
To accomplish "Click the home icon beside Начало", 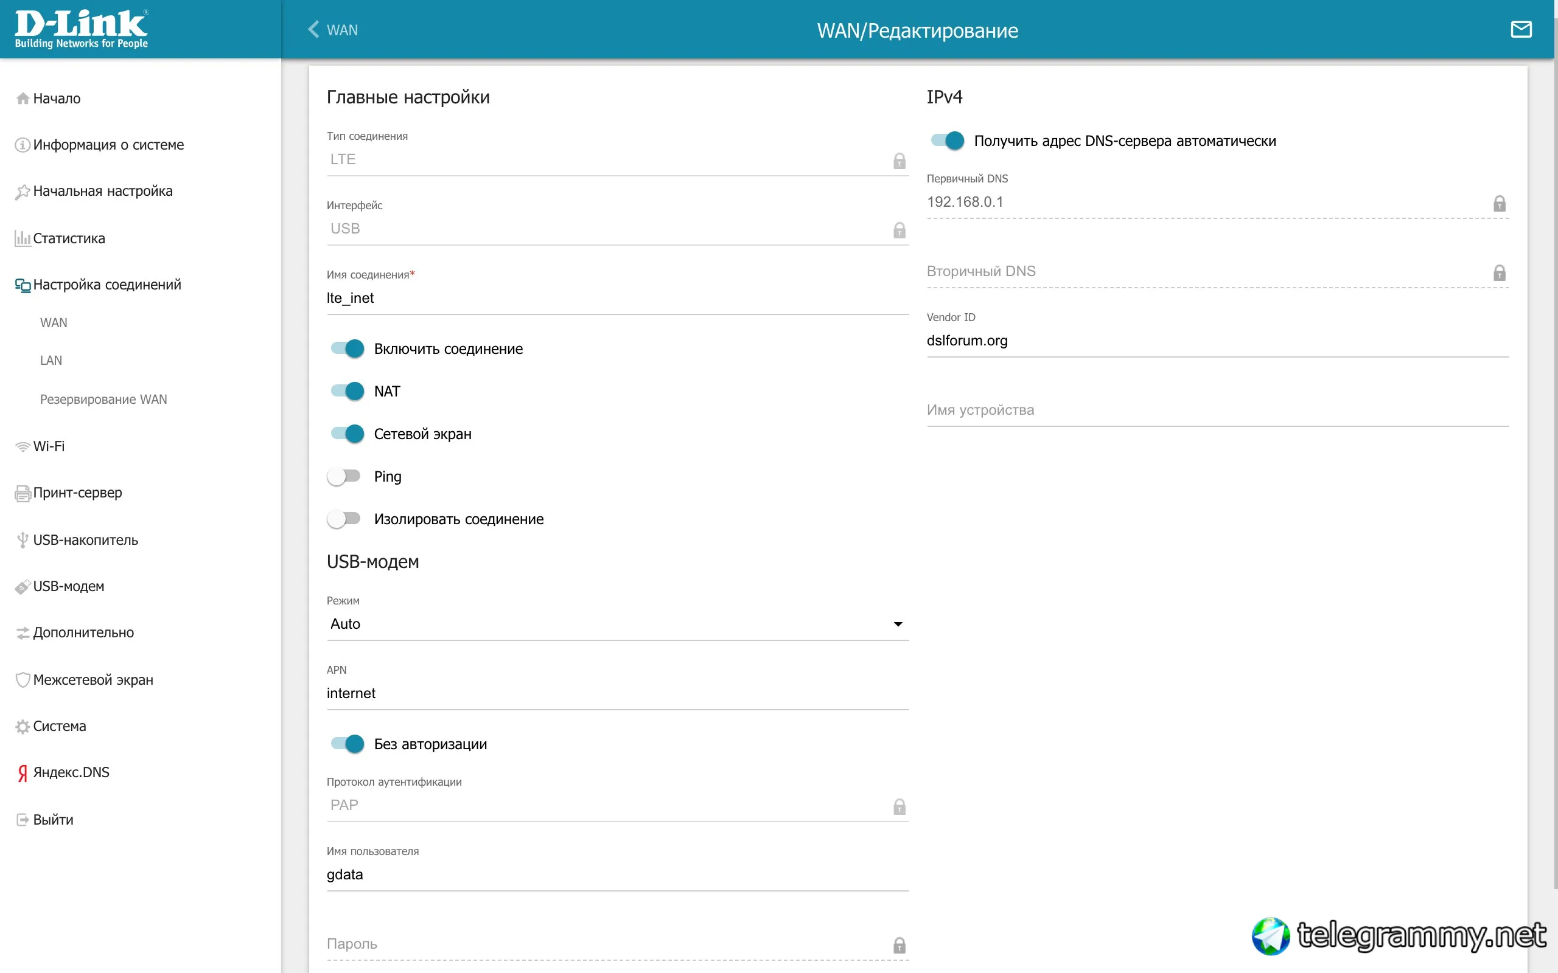I will point(23,99).
